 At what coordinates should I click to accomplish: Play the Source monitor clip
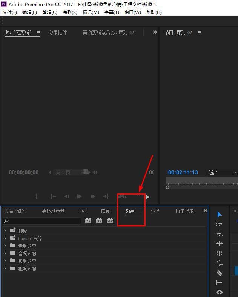[x=80, y=196]
